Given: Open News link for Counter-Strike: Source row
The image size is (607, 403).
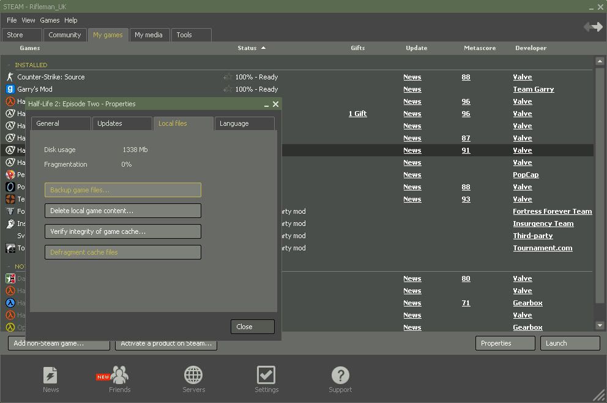Looking at the screenshot, I should (x=412, y=77).
